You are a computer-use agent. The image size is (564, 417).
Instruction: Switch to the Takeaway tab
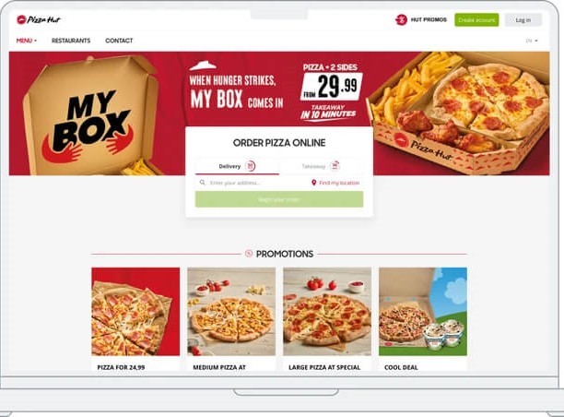click(x=321, y=166)
